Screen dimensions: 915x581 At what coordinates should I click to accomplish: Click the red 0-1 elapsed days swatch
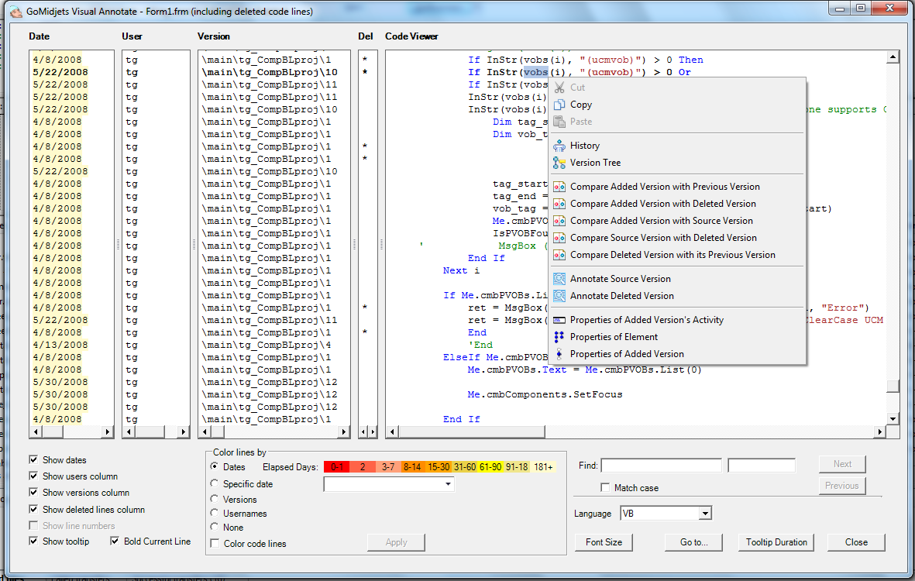pyautogui.click(x=336, y=467)
